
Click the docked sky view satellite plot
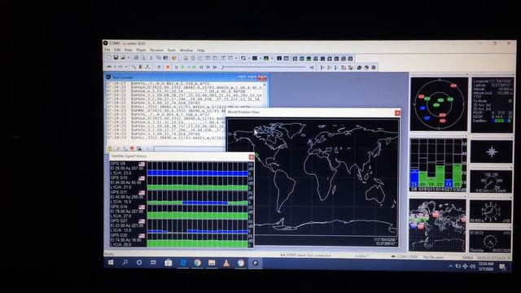439,104
